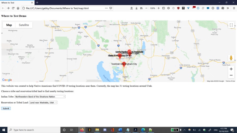Switch map to Satellite view
Image resolution: width=237 pixels, height=133 pixels.
click(24, 25)
